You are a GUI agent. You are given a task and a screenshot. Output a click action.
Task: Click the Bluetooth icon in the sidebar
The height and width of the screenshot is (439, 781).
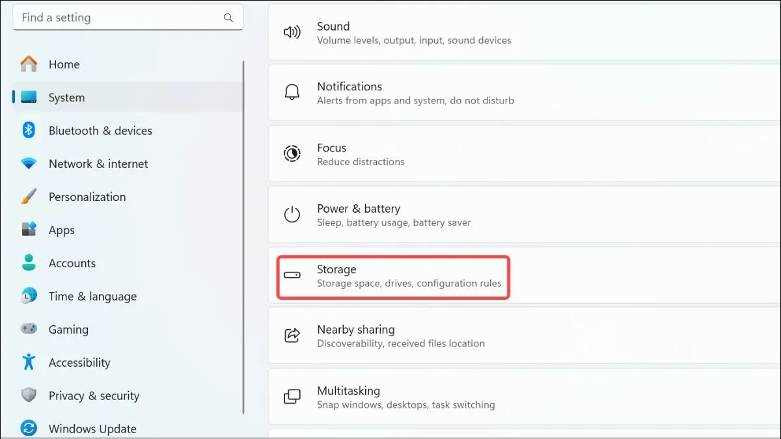29,130
